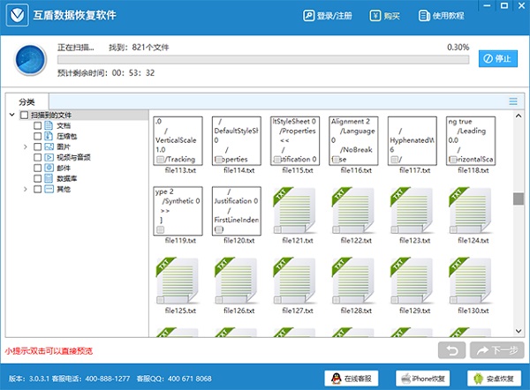Check the 邮件 category checkbox
The width and height of the screenshot is (530, 390).
tap(37, 168)
